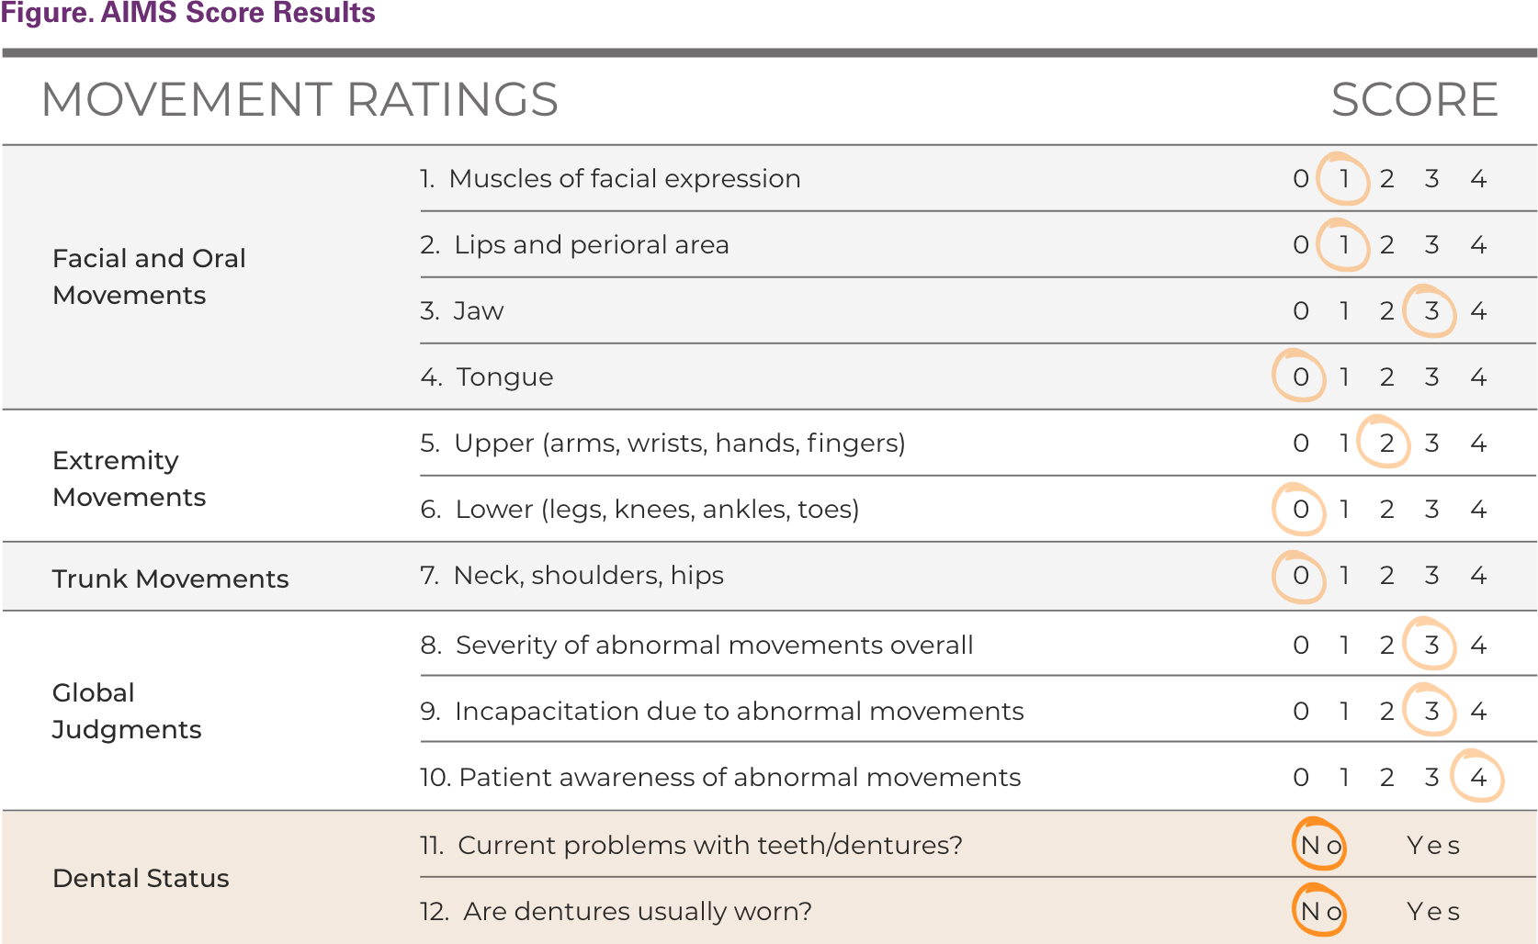Click the Facial and Oral Movements label
The image size is (1538, 944).
pos(149,276)
